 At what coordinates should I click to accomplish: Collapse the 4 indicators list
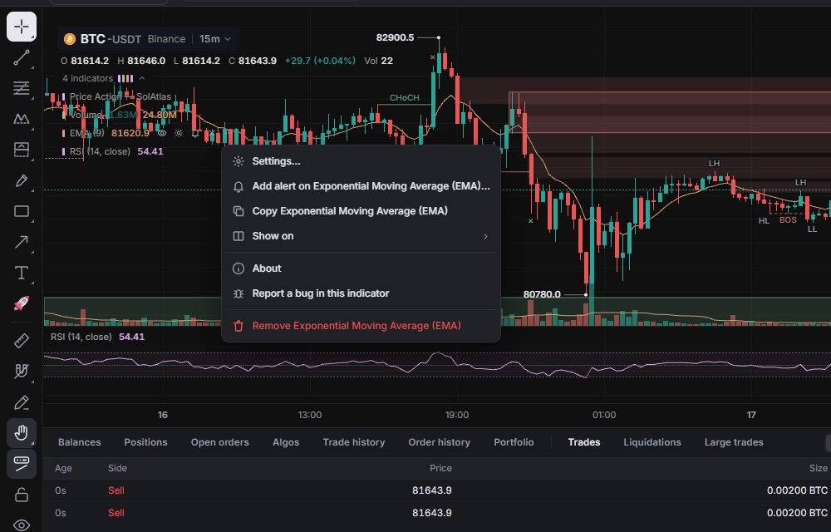[x=142, y=78]
